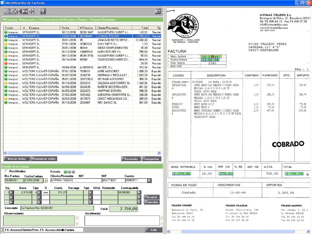Fit invoice image to height icon

tap(19, 12)
